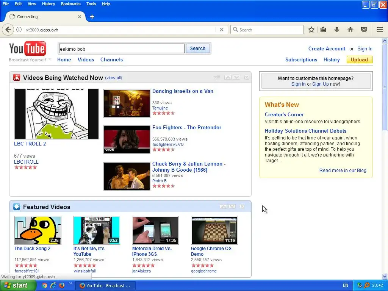Screen dimensions: 388x291
Task: Click the eskimo bob search field
Action: point(122,48)
